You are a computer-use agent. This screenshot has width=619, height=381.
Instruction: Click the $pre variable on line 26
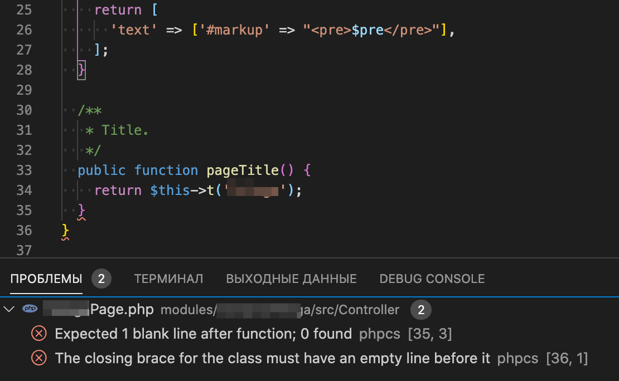pyautogui.click(x=367, y=30)
